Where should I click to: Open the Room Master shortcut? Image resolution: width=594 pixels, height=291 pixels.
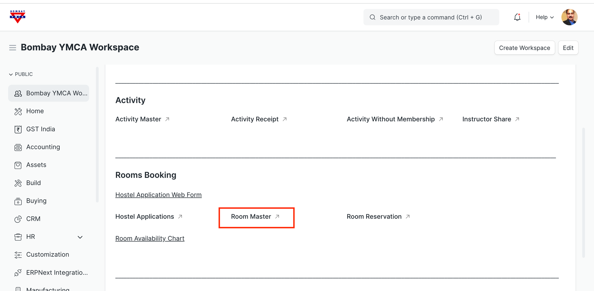(251, 217)
